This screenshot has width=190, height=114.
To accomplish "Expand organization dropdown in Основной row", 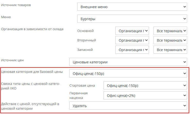I will [x=132, y=31].
